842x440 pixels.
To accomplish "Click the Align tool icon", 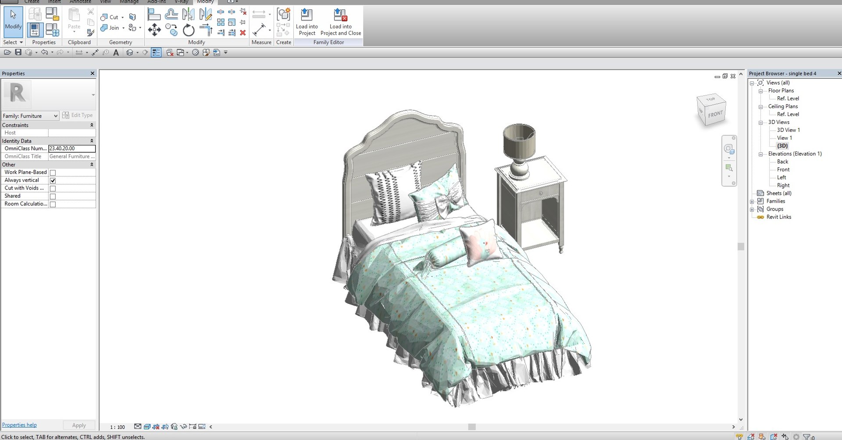I will pos(154,14).
